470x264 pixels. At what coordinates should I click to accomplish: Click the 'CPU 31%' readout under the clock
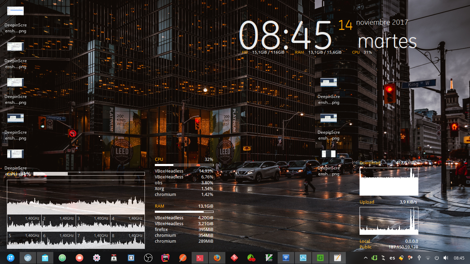coord(362,52)
